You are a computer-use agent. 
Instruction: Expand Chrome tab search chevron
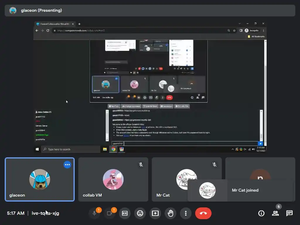click(240, 23)
